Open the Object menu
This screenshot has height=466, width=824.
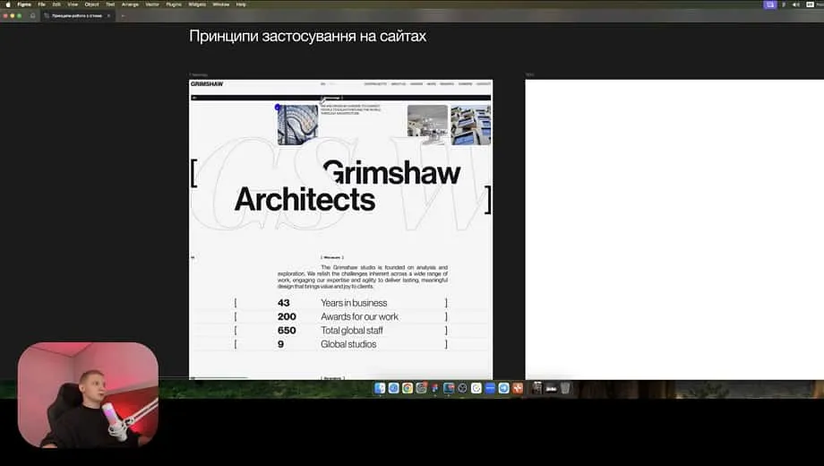coord(92,4)
